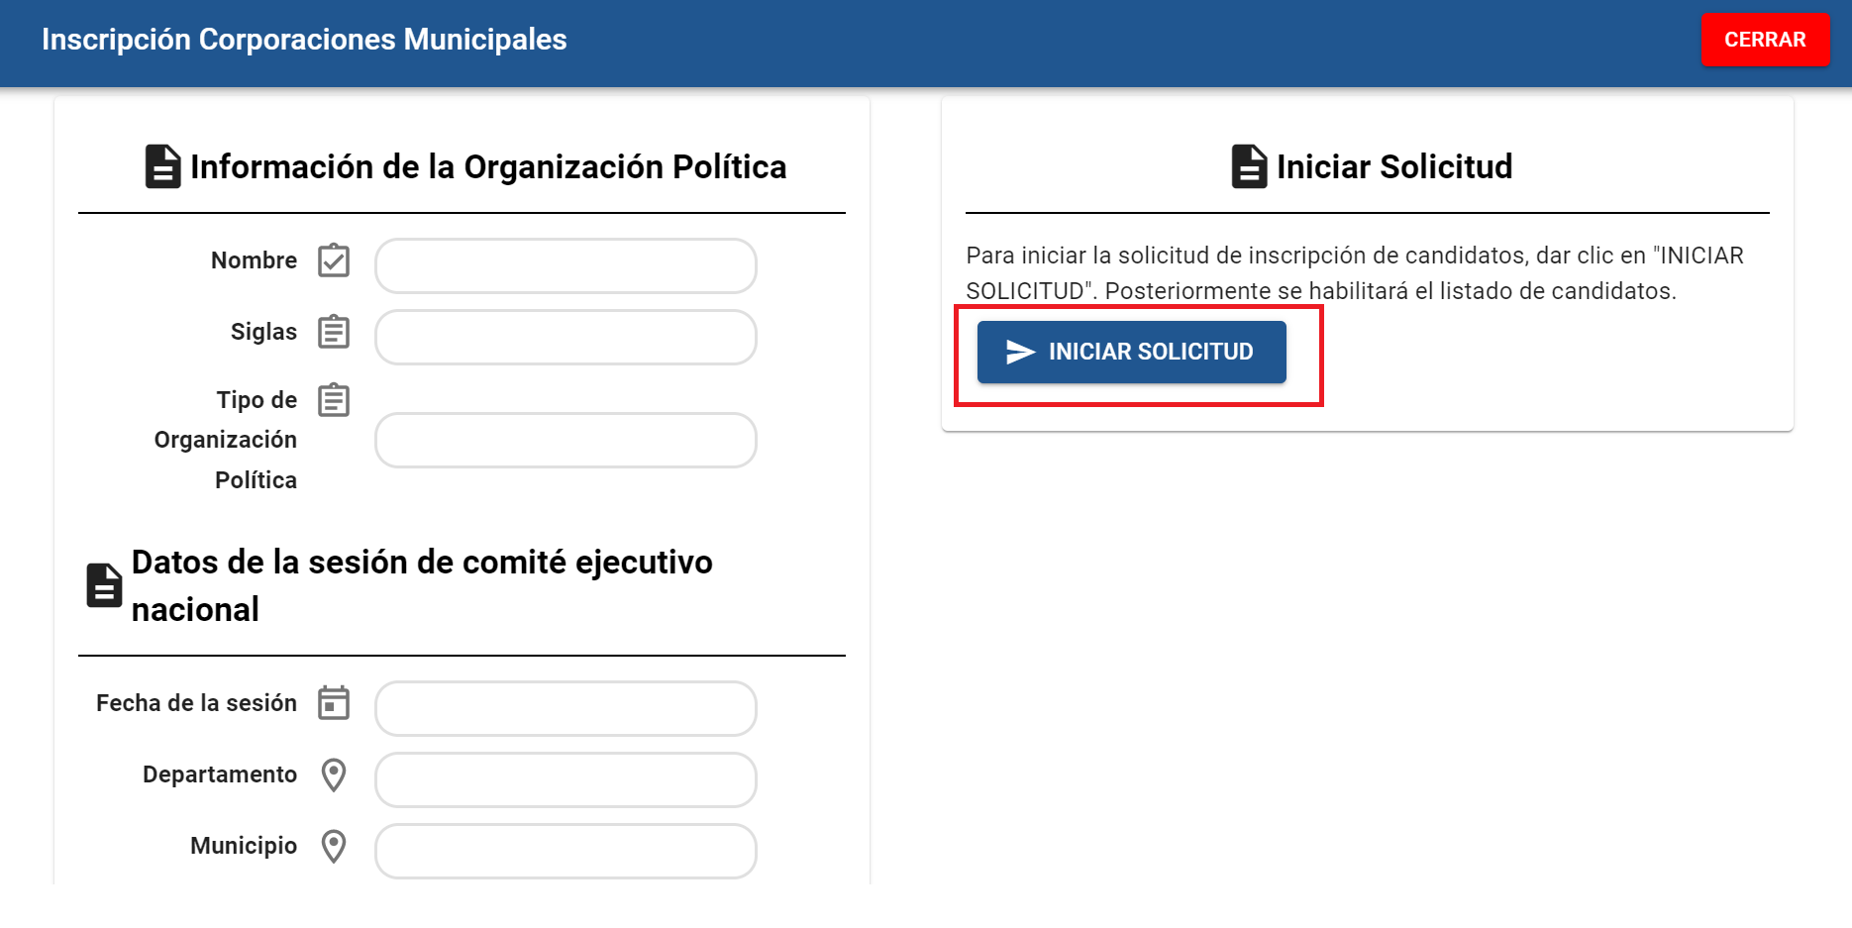The width and height of the screenshot is (1852, 928).
Task: Select the Tipo de Organización Política field
Action: click(566, 440)
